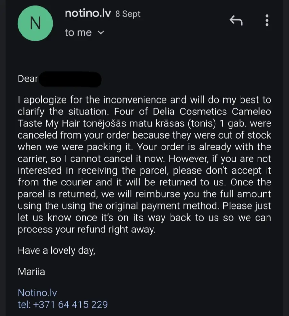The height and width of the screenshot is (316, 289).
Task: Tap the reply arrow icon
Action: (x=236, y=20)
